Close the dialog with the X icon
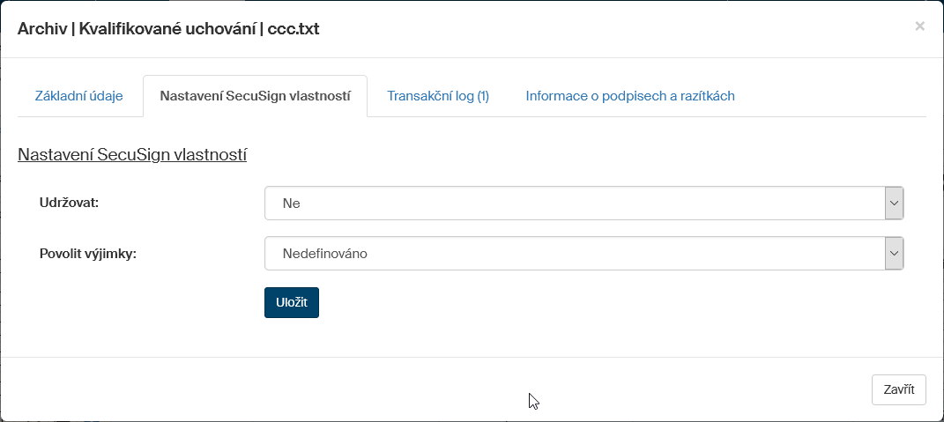 coord(919,26)
